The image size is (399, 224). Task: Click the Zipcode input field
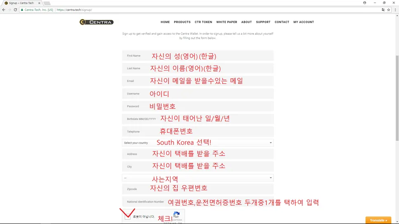(198, 189)
